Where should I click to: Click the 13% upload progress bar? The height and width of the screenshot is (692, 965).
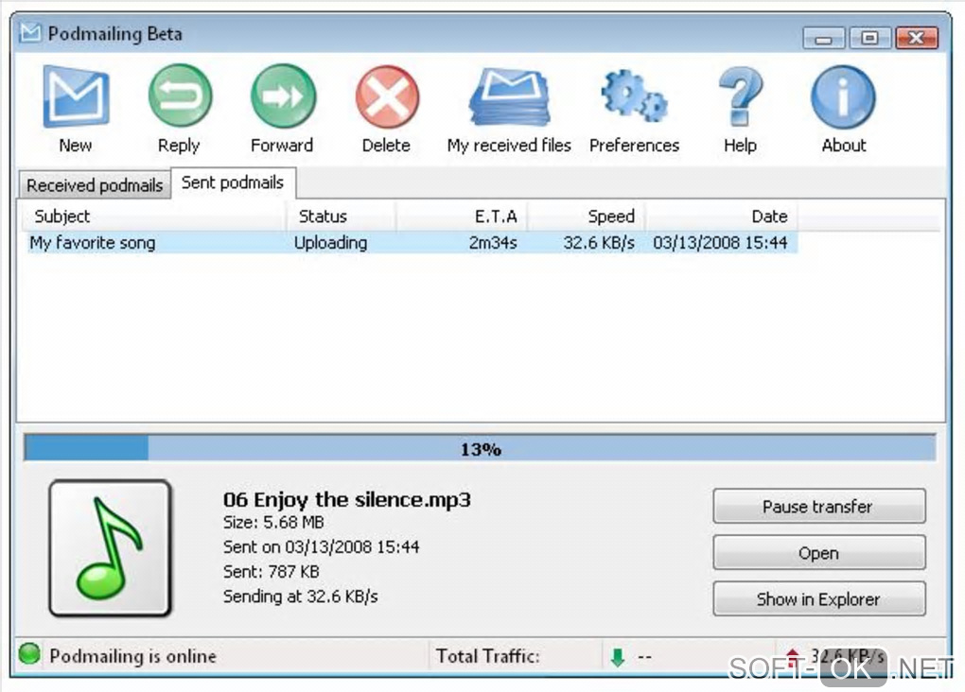(x=480, y=448)
